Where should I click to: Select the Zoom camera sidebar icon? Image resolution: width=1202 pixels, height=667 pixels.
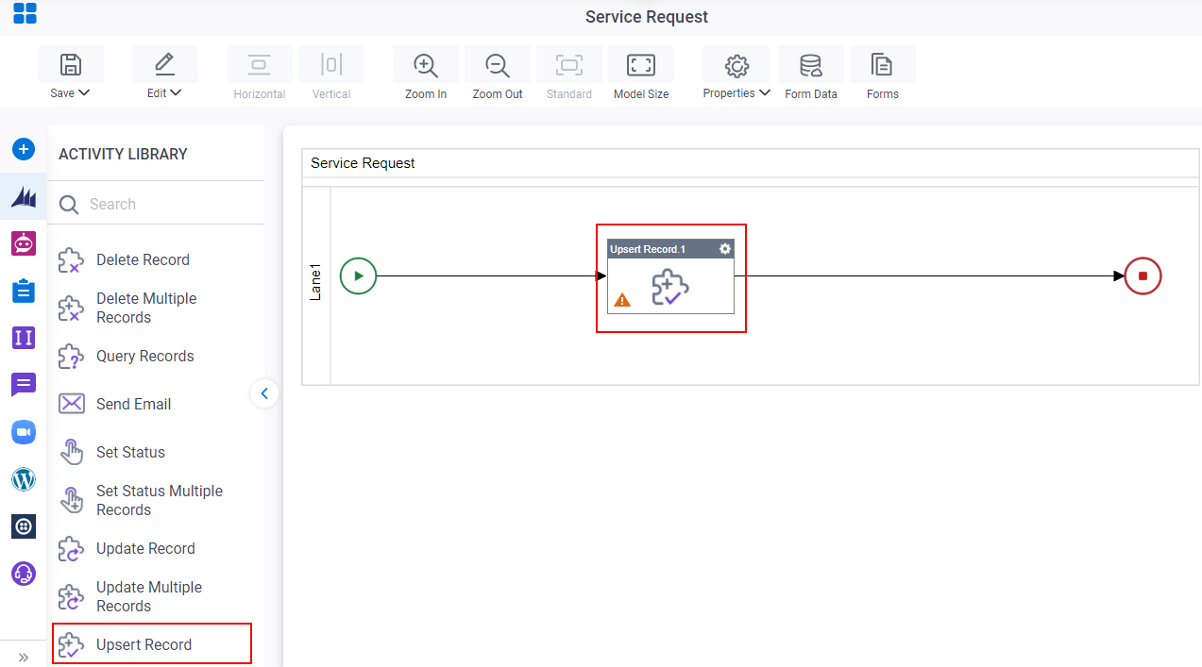(24, 432)
